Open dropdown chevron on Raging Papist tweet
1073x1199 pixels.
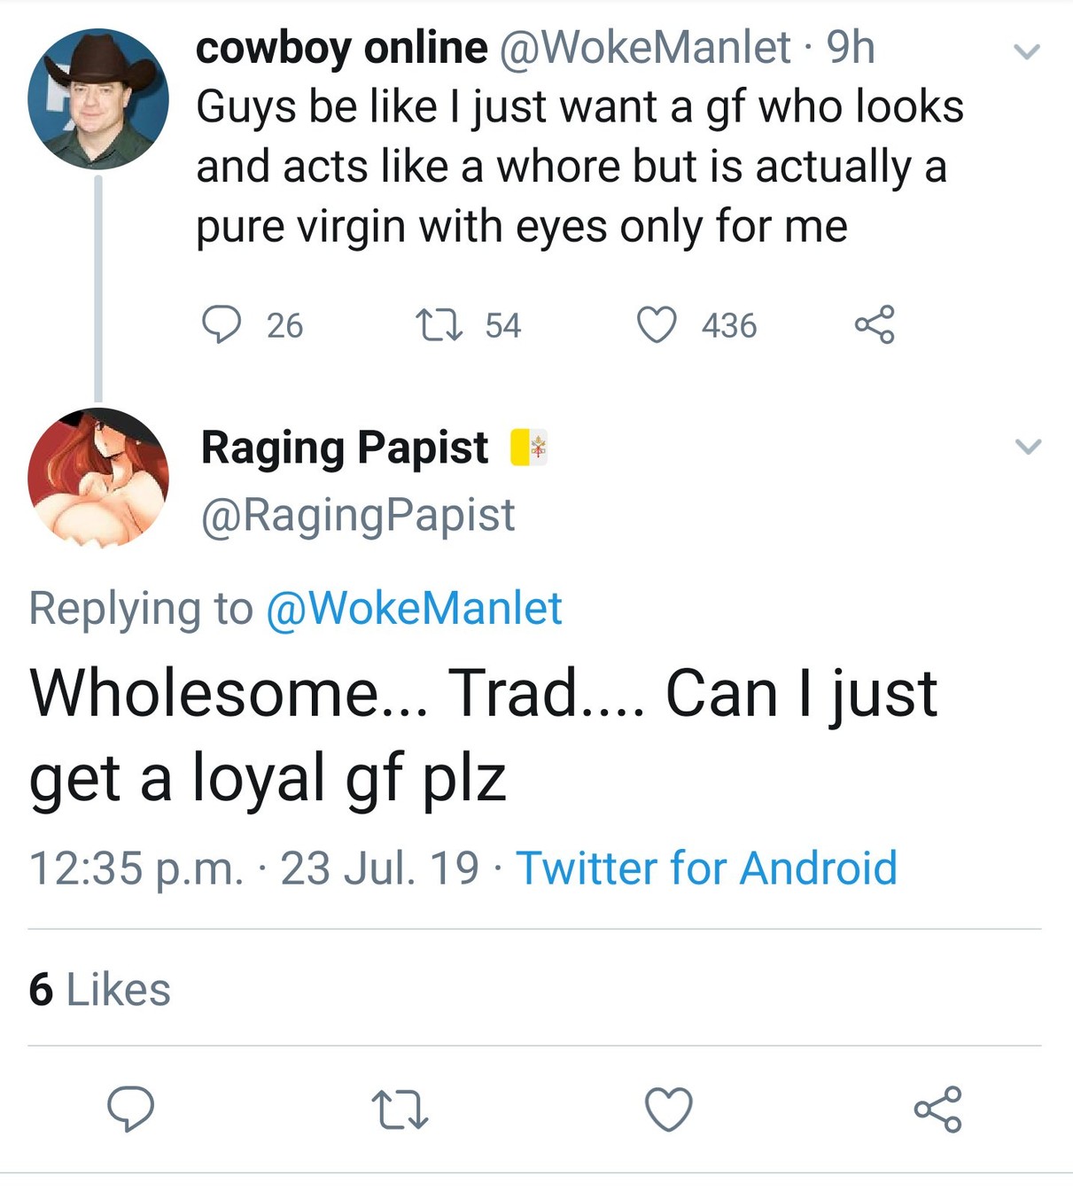pos(1027,446)
